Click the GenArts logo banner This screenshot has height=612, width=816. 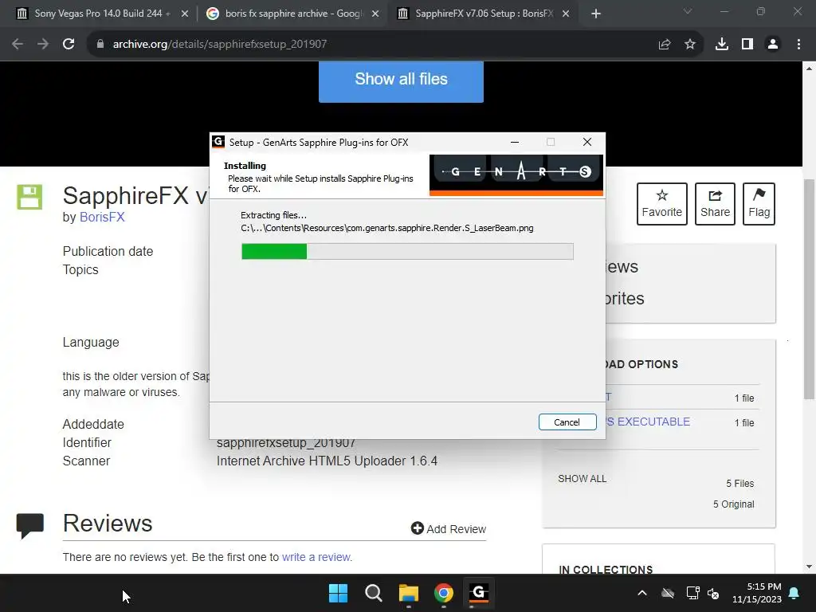pyautogui.click(x=516, y=175)
